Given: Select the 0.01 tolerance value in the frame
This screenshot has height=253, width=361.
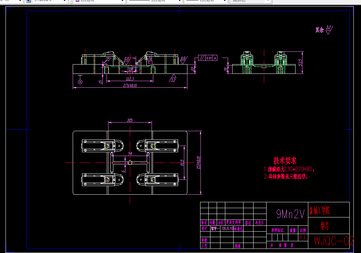Looking at the screenshot, I should (x=209, y=58).
